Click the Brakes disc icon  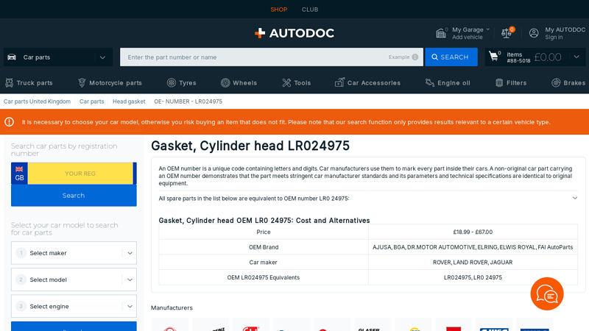click(x=556, y=82)
